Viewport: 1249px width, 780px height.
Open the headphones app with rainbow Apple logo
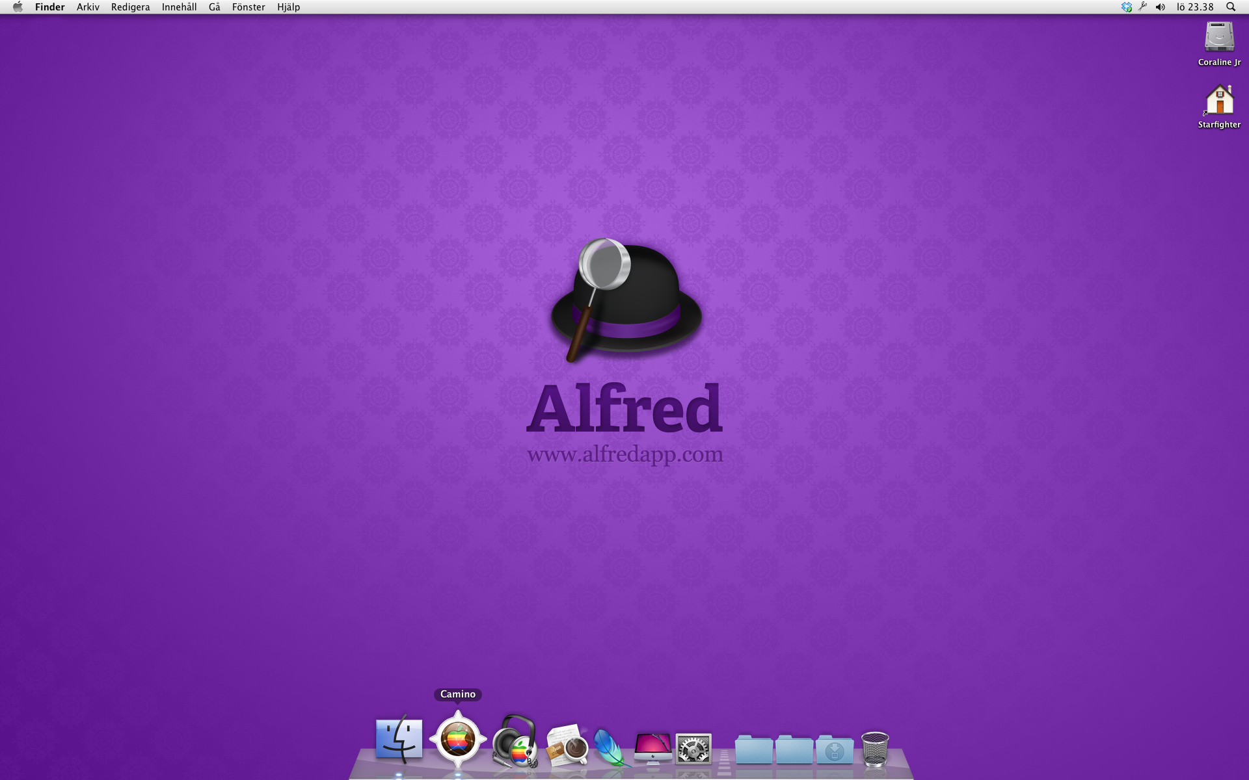(x=515, y=742)
